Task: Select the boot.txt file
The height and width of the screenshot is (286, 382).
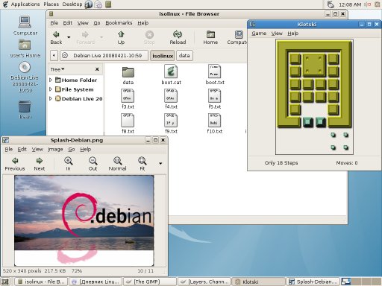Action: [x=215, y=75]
